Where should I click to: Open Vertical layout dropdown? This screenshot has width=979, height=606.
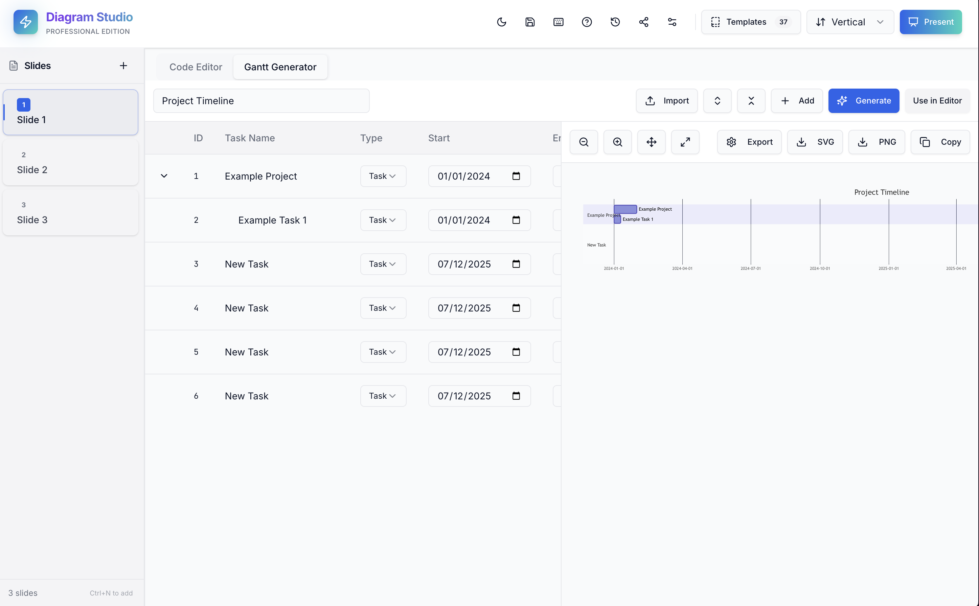[850, 22]
